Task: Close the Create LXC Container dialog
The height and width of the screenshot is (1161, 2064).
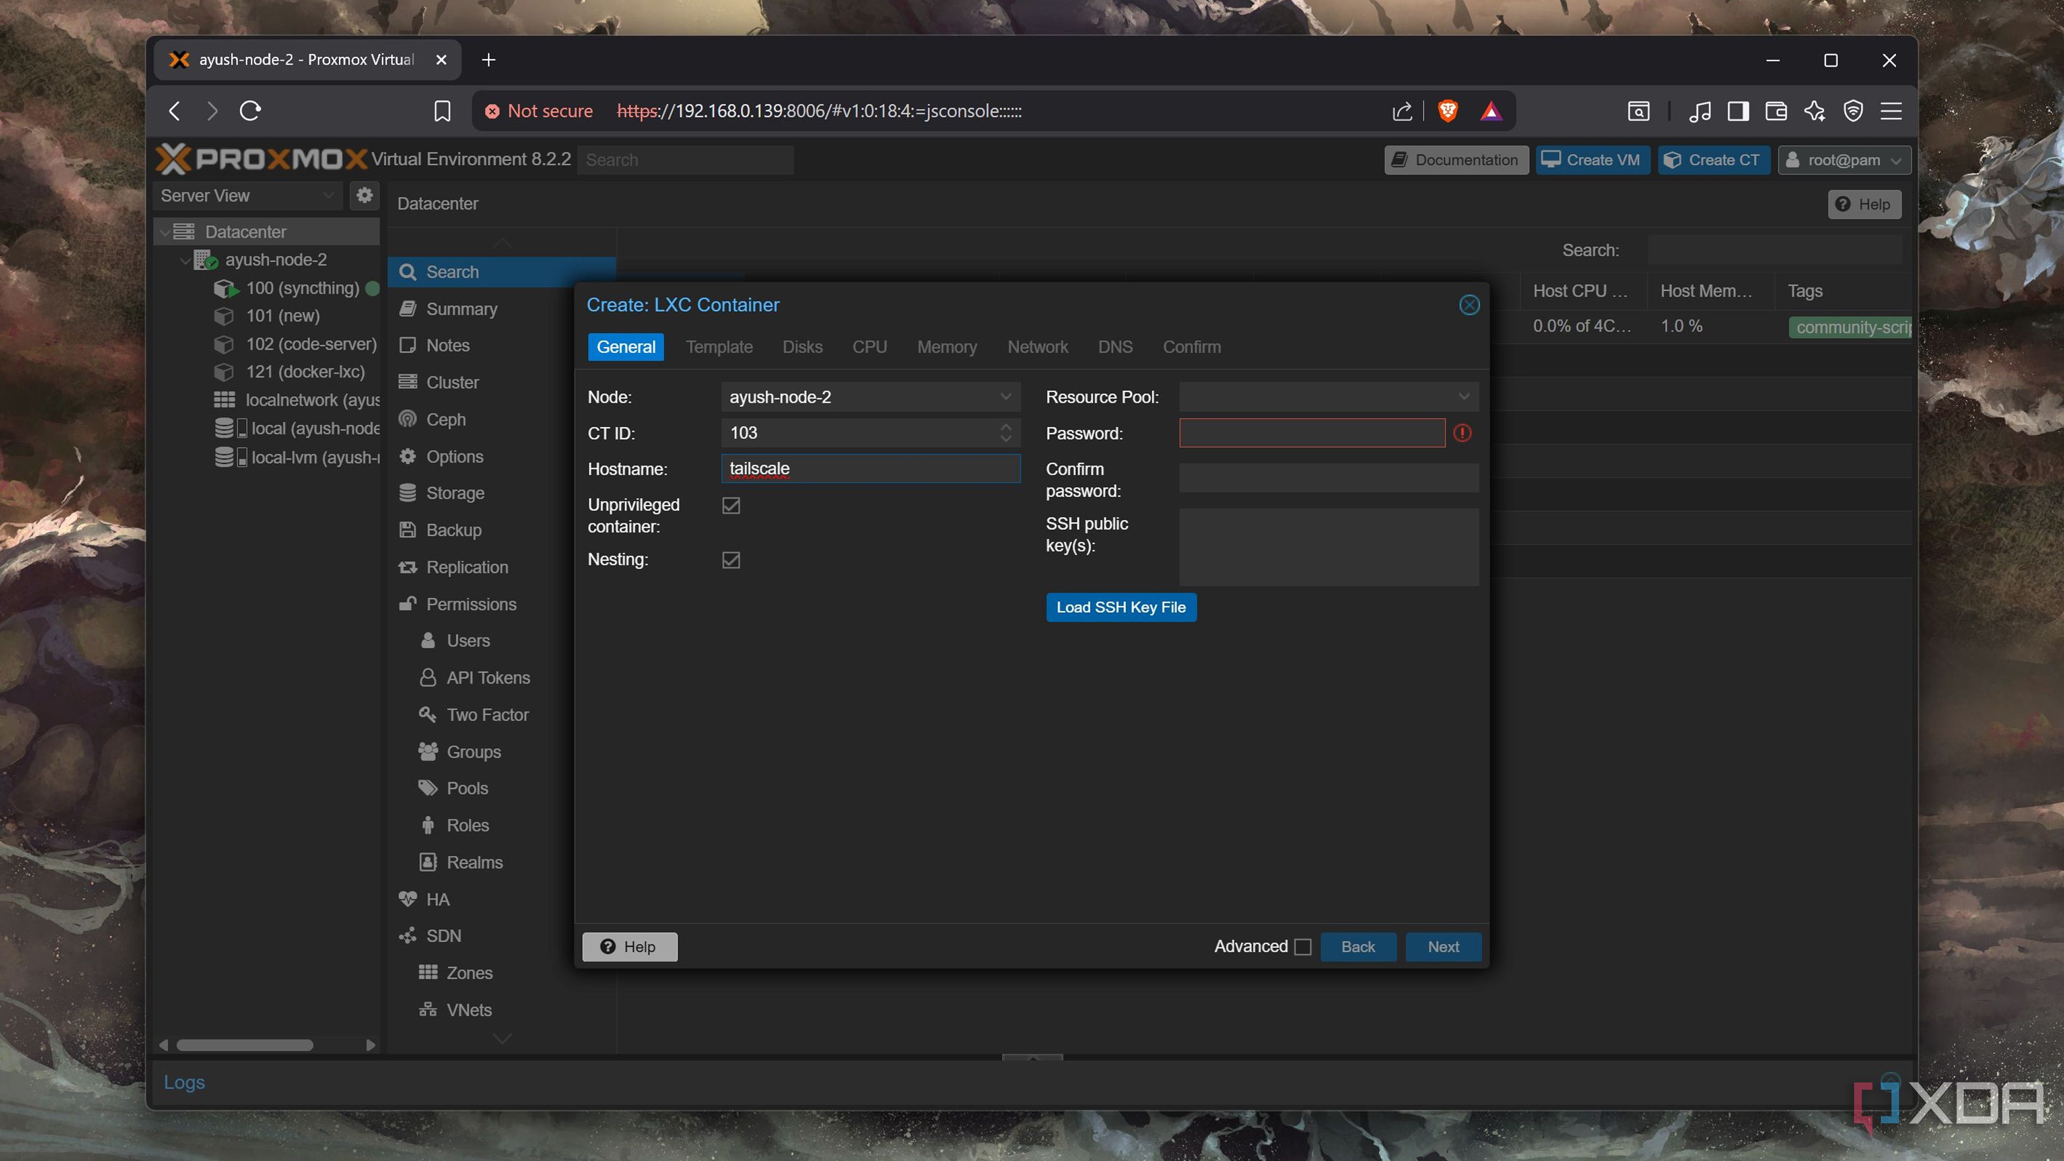Action: (x=1470, y=305)
